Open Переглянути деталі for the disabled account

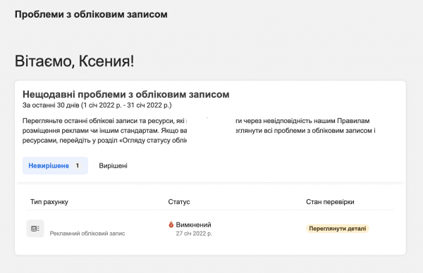click(x=338, y=229)
